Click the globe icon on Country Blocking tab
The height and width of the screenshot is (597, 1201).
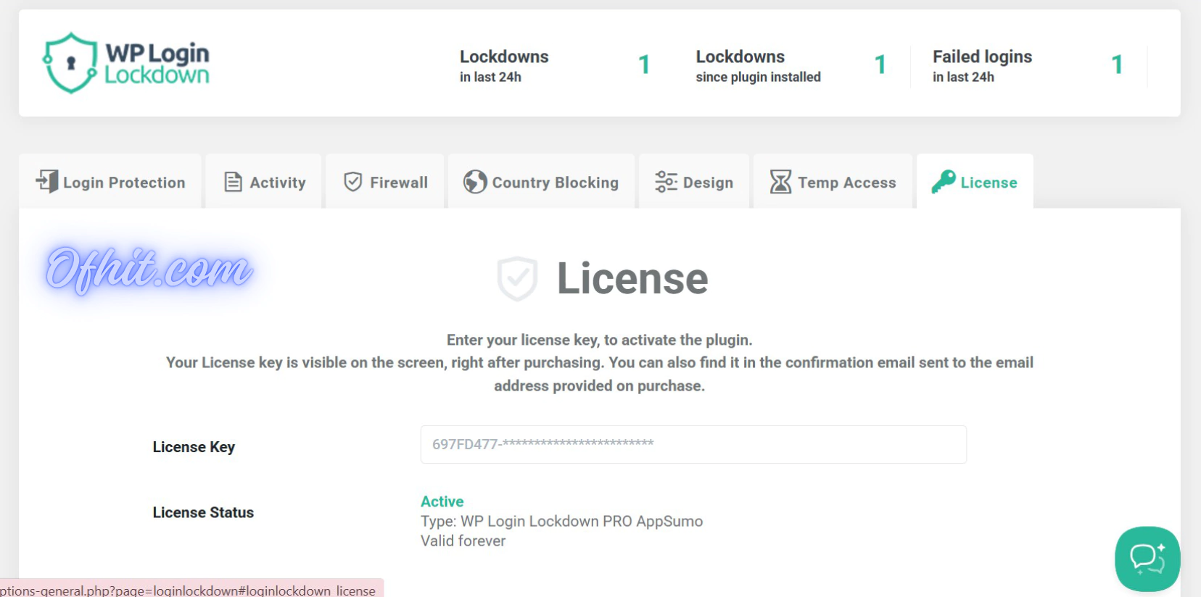coord(475,182)
